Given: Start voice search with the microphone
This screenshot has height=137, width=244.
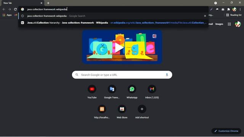Looking at the screenshot, I should click(167, 75).
